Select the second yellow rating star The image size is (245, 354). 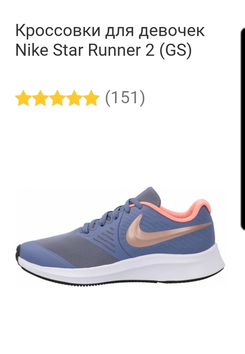pos(40,98)
